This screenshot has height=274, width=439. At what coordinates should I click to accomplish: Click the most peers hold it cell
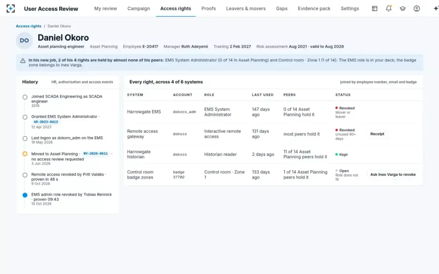click(301, 134)
